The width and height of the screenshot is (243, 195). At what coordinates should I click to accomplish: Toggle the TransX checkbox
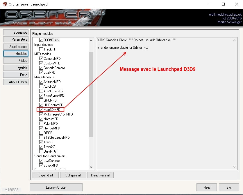click(x=41, y=142)
